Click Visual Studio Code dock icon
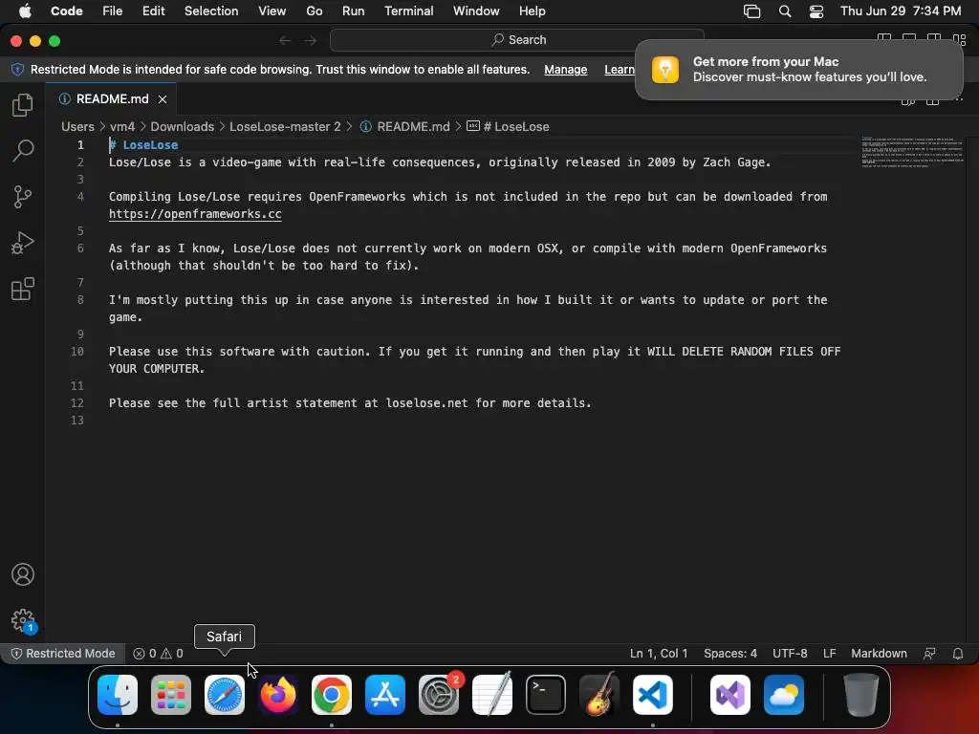 (x=653, y=695)
